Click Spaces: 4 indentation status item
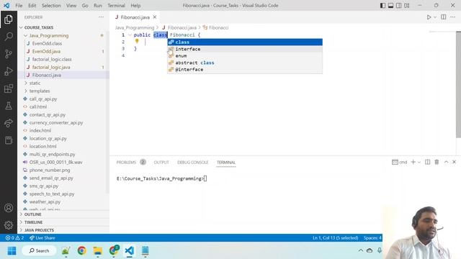Screen dimensions: 461x259 pos(372,238)
